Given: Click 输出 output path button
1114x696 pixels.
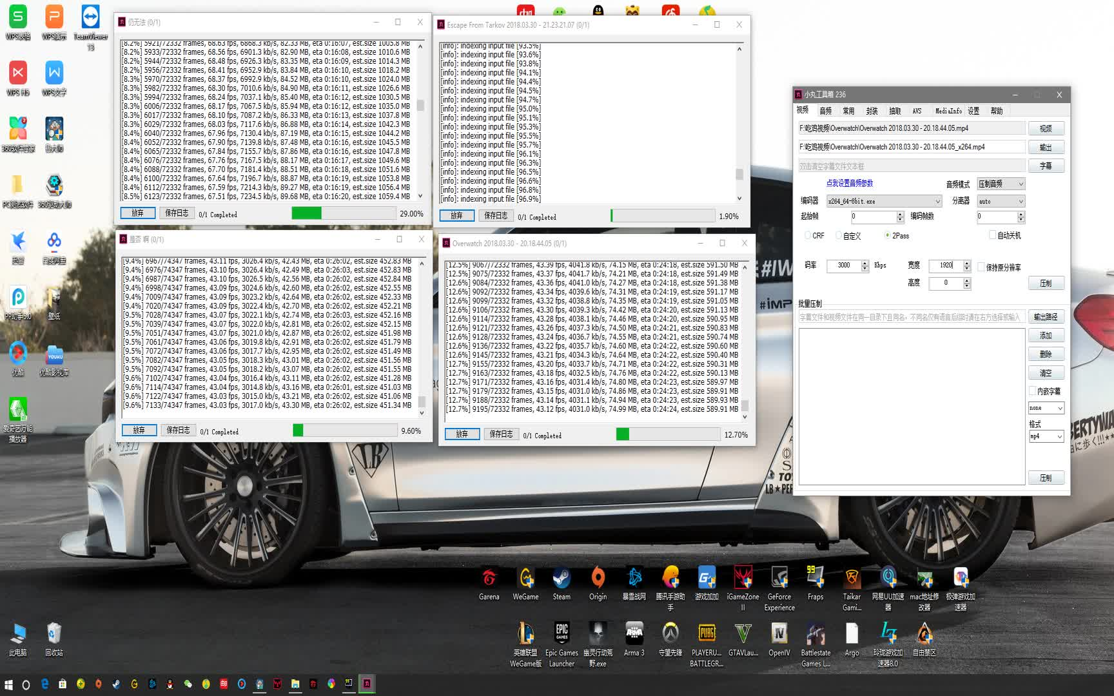Looking at the screenshot, I should point(1046,147).
